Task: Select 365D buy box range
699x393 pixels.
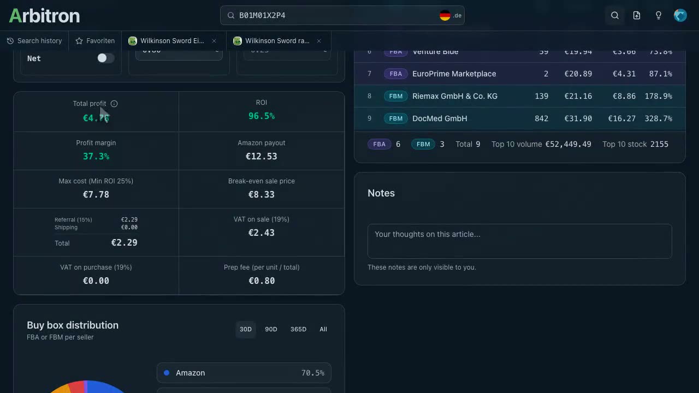Action: pos(298,329)
